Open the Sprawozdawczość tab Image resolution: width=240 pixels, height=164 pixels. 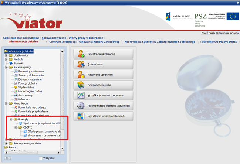coord(54,38)
